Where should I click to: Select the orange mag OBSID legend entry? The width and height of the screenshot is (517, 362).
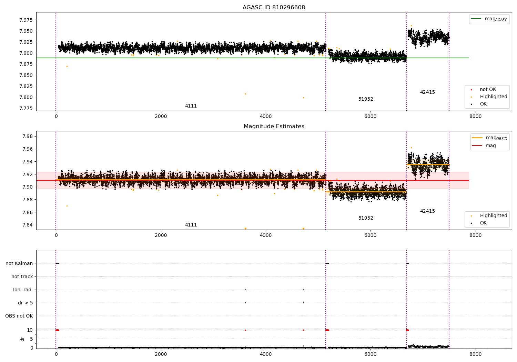[x=489, y=138]
